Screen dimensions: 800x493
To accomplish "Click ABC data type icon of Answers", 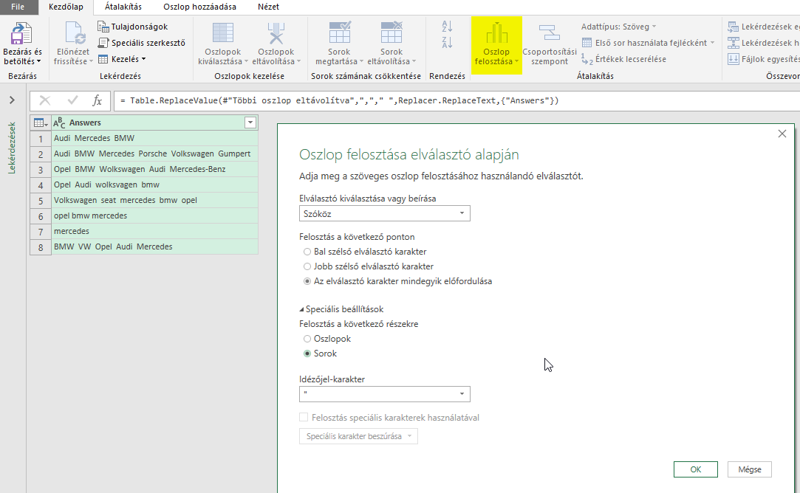I will [x=59, y=123].
